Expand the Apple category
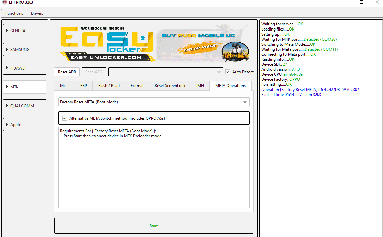This screenshot has height=237, width=383. point(25,124)
